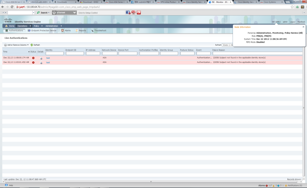Close the Node Information popup
Viewport: 307px width, 188px height.
point(303,27)
